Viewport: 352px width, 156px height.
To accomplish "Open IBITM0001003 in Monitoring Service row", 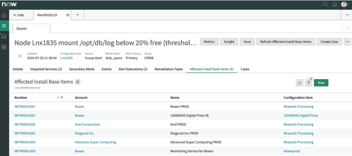I will coord(25,151).
